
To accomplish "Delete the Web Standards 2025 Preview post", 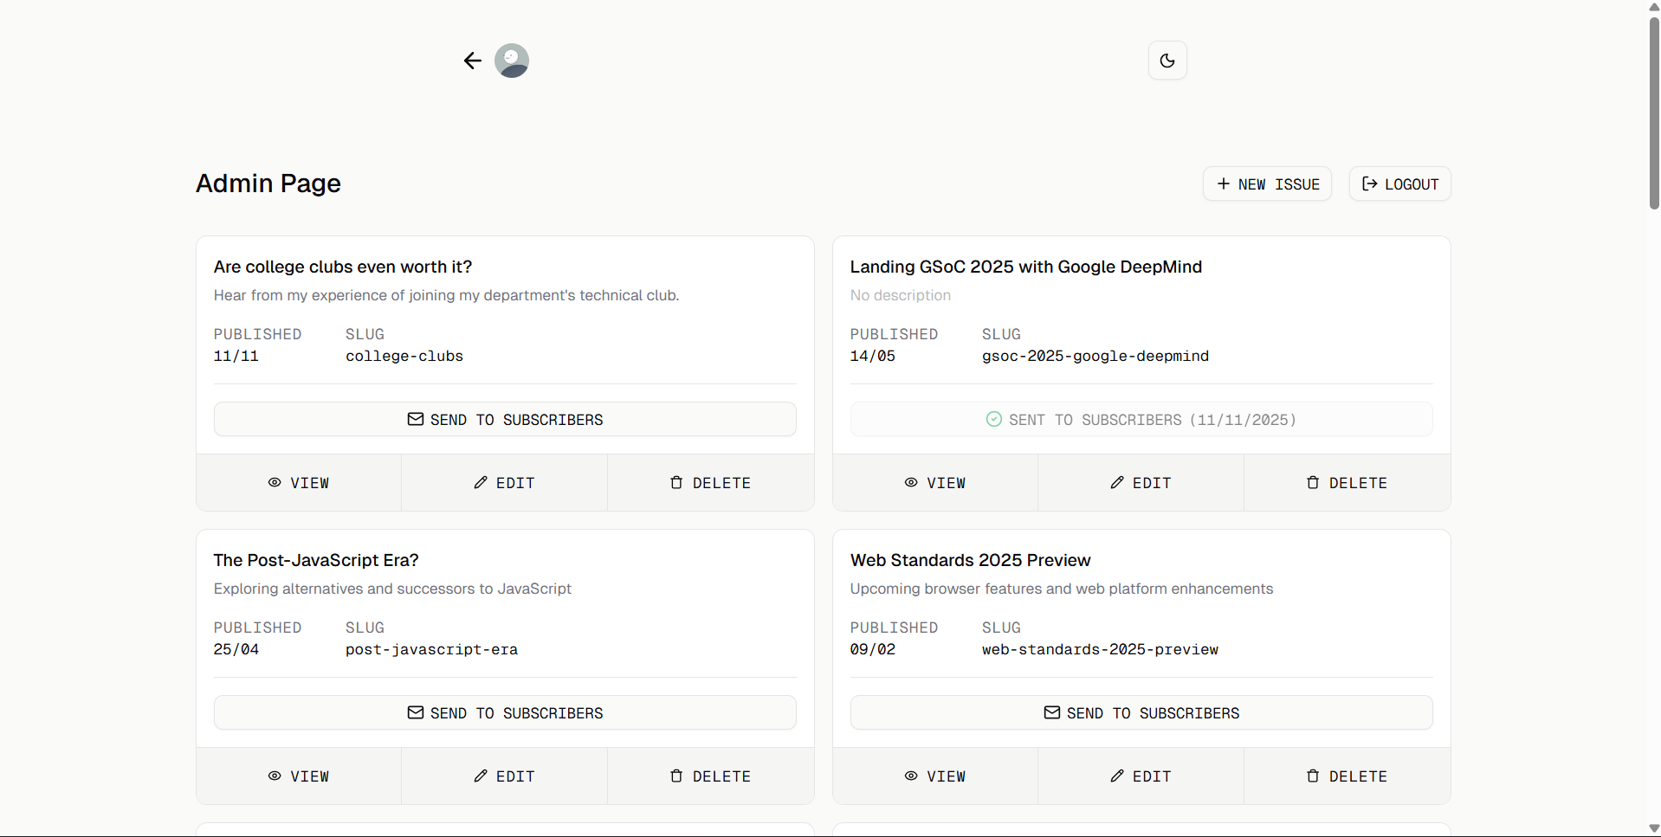I will (x=1346, y=776).
